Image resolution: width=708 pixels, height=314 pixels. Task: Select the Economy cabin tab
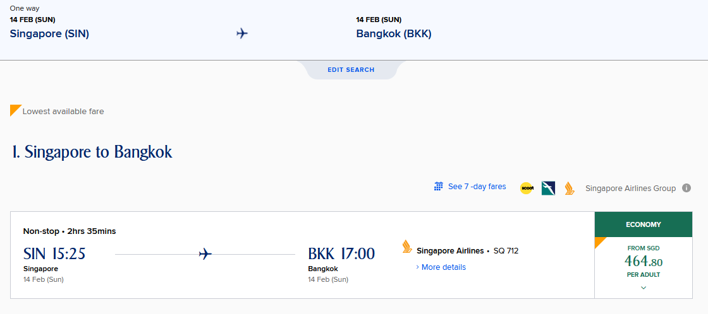point(644,224)
